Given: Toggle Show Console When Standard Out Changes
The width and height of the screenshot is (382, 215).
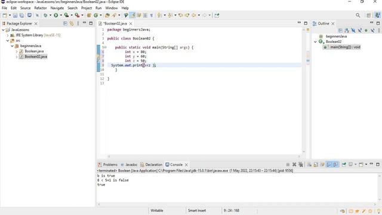Looking at the screenshot, I should click(329, 165).
